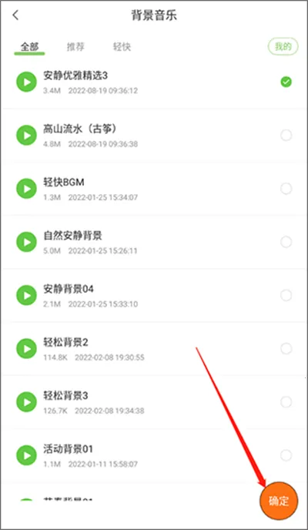Go back using the top-left arrow
The image size is (308, 530).
tap(15, 15)
